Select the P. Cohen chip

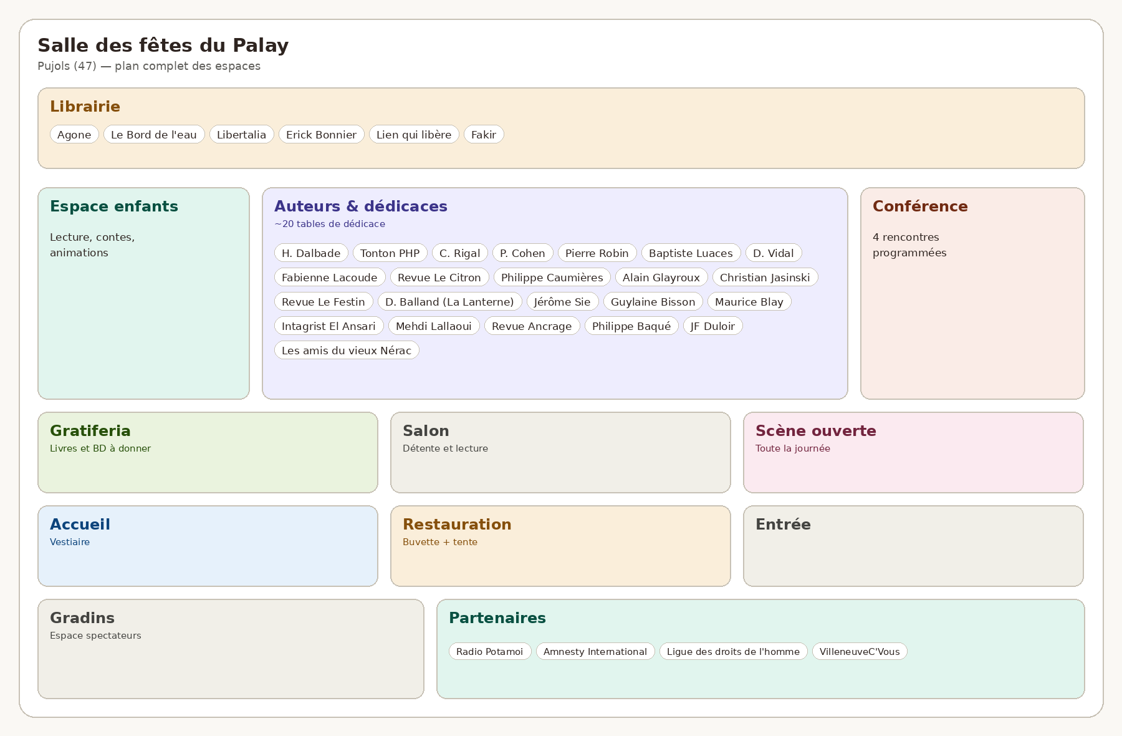(x=522, y=253)
